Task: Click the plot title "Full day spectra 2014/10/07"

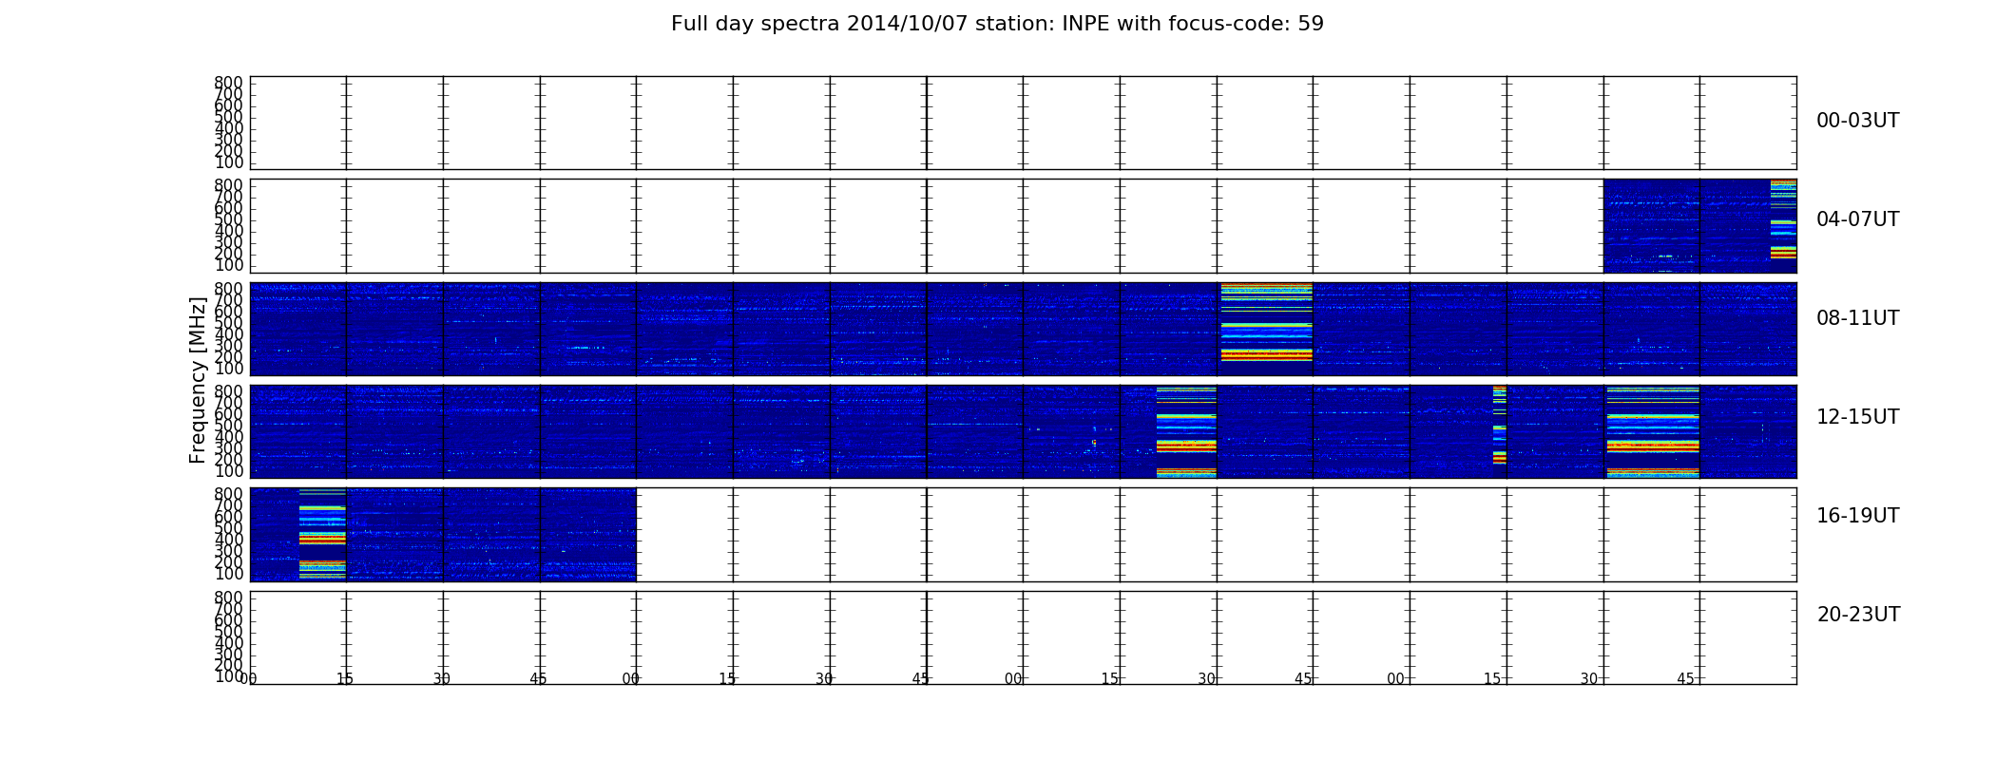Action: point(997,24)
